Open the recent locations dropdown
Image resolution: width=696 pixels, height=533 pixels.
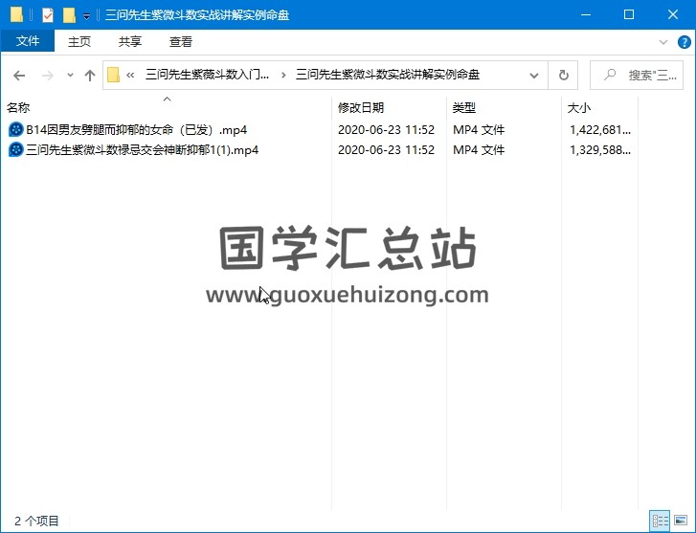coord(70,75)
